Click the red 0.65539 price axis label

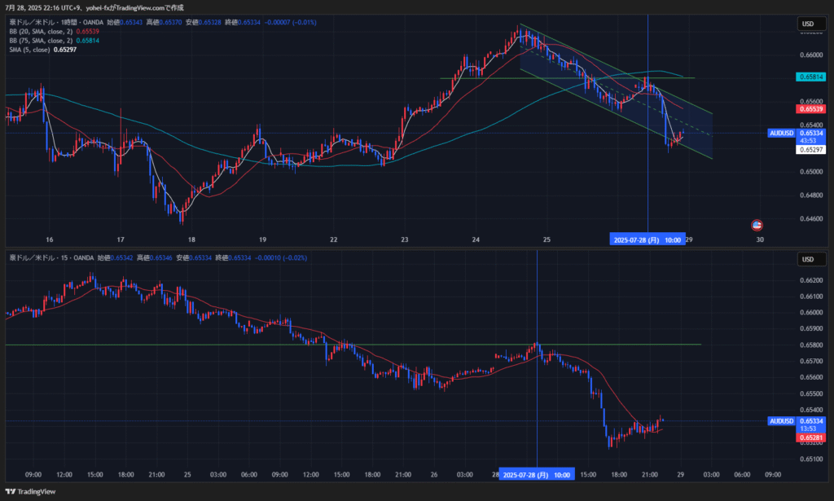coord(812,109)
